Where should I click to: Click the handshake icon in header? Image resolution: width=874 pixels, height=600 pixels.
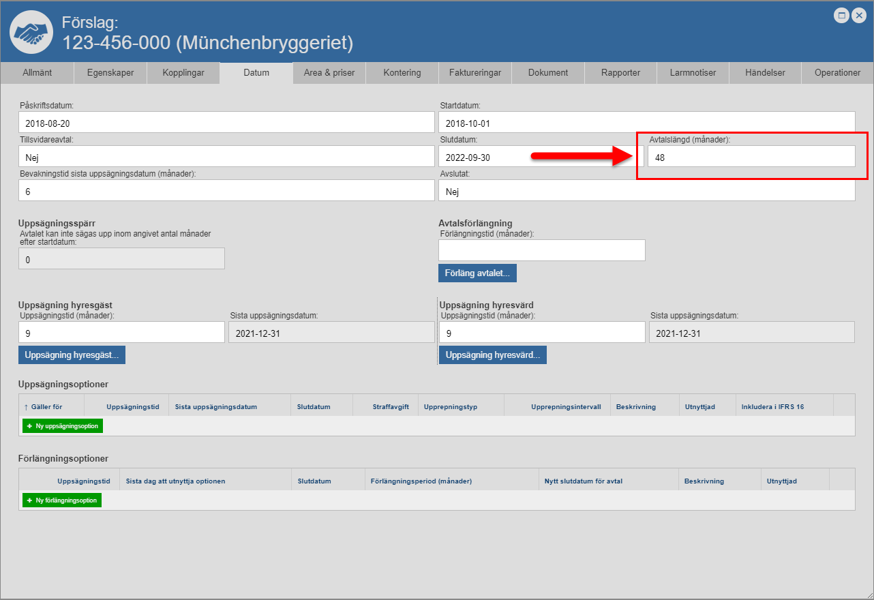tap(31, 32)
